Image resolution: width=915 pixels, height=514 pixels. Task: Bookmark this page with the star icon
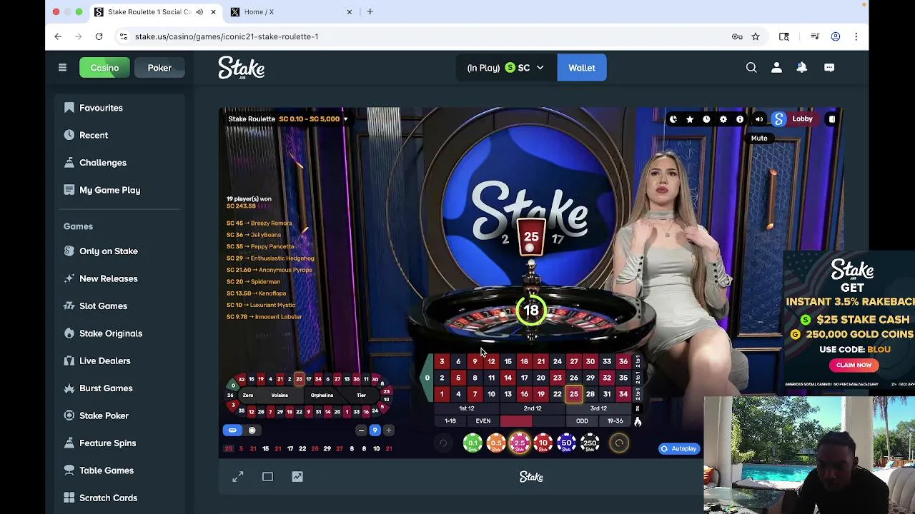click(756, 36)
